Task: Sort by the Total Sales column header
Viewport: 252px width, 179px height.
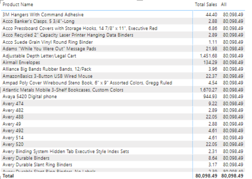Action: coord(206,4)
